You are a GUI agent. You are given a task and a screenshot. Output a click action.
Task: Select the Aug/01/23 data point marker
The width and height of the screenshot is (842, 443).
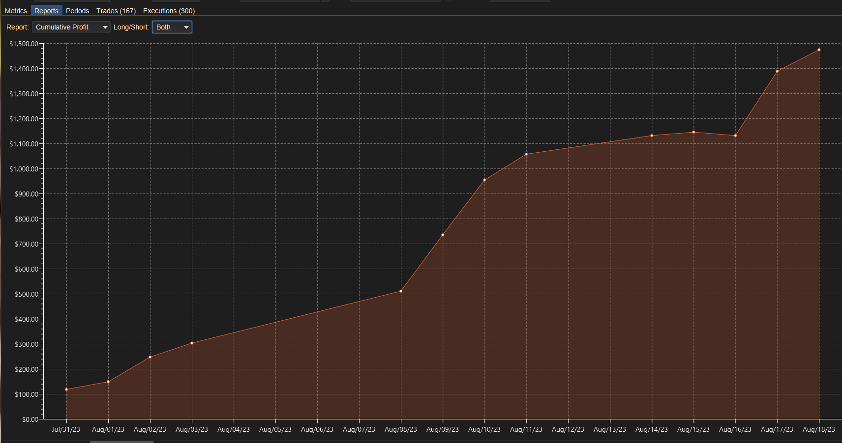[108, 382]
